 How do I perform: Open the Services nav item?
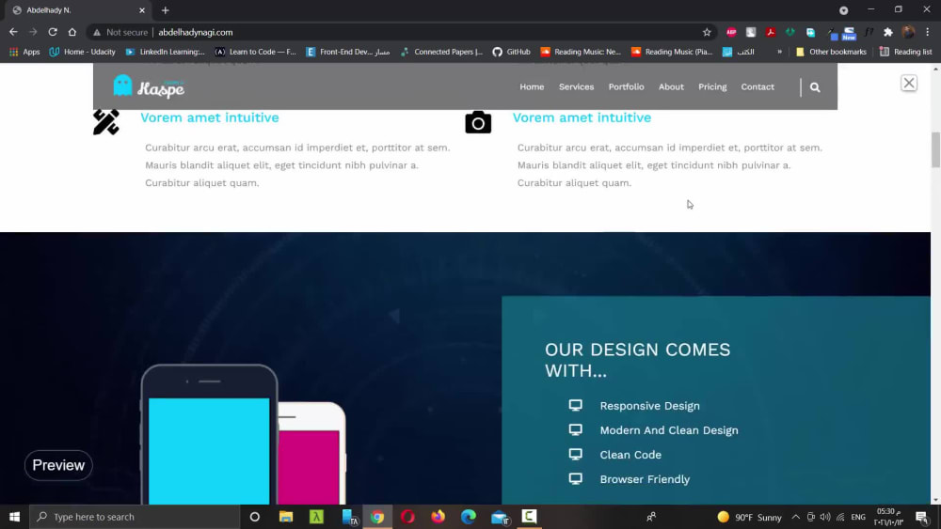coord(576,86)
